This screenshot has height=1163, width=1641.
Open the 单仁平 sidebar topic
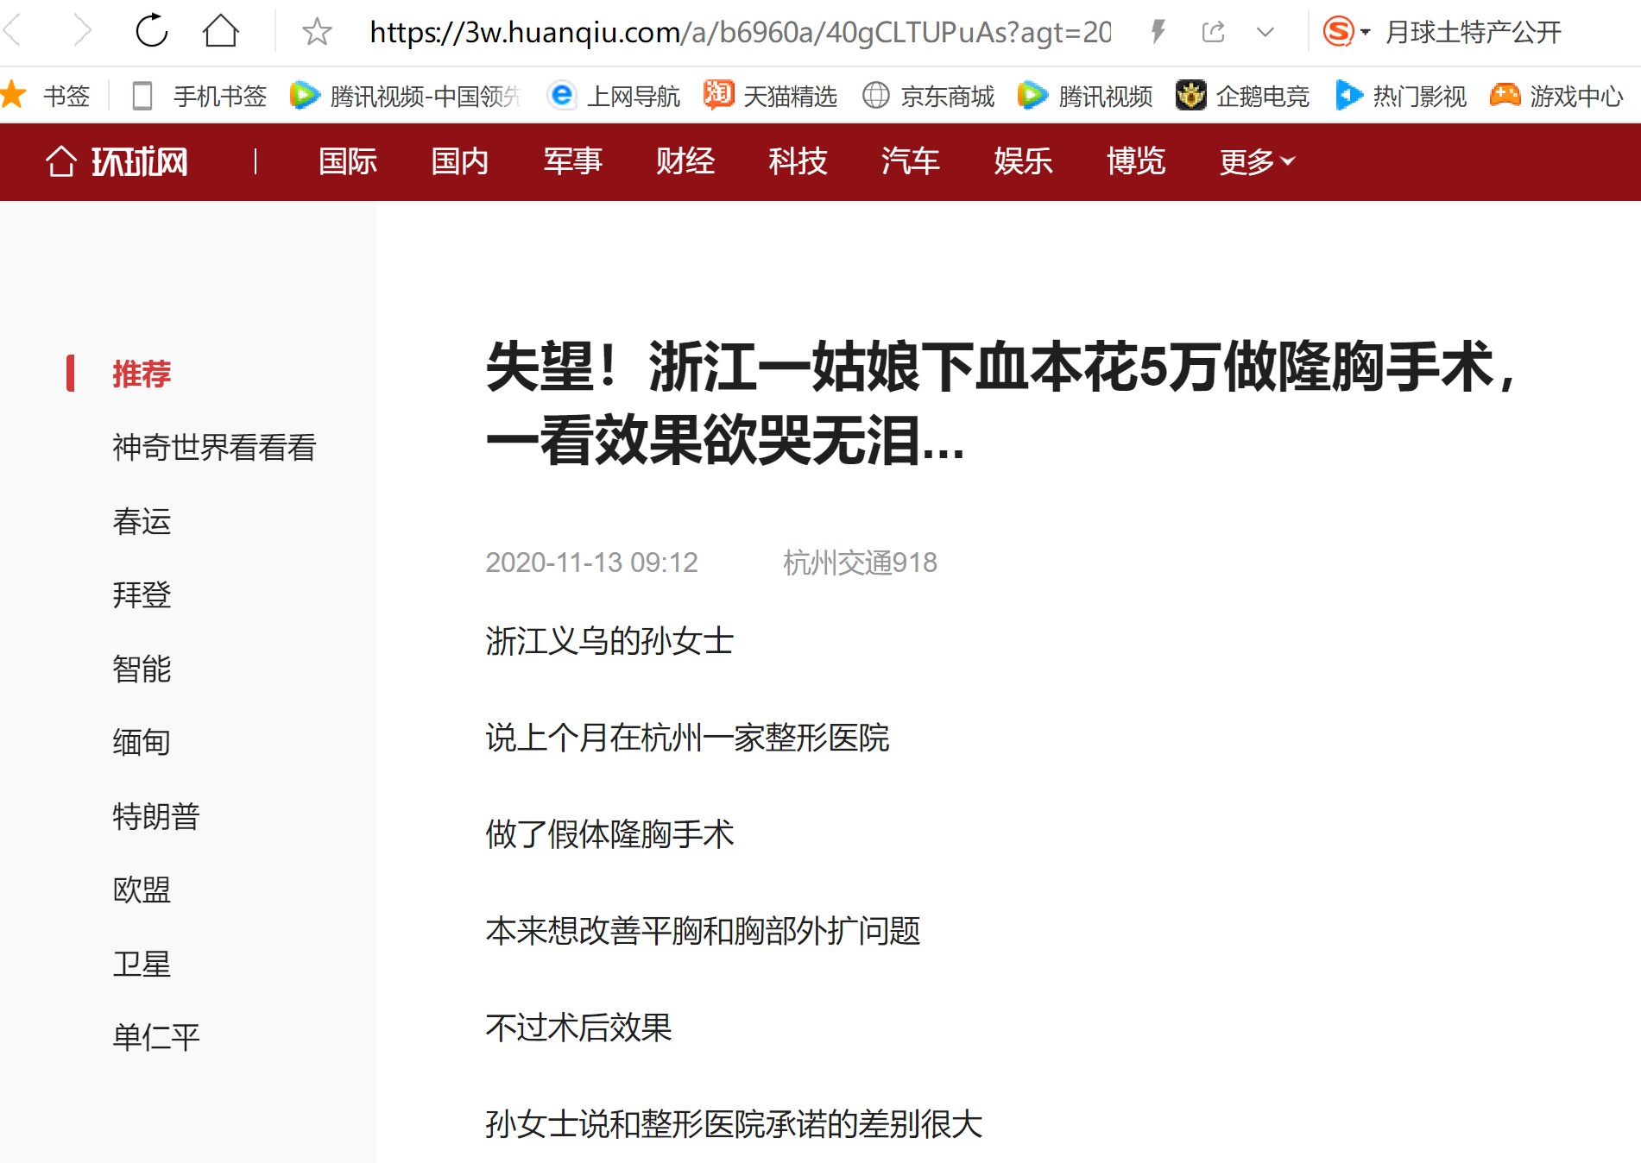coord(156,1037)
